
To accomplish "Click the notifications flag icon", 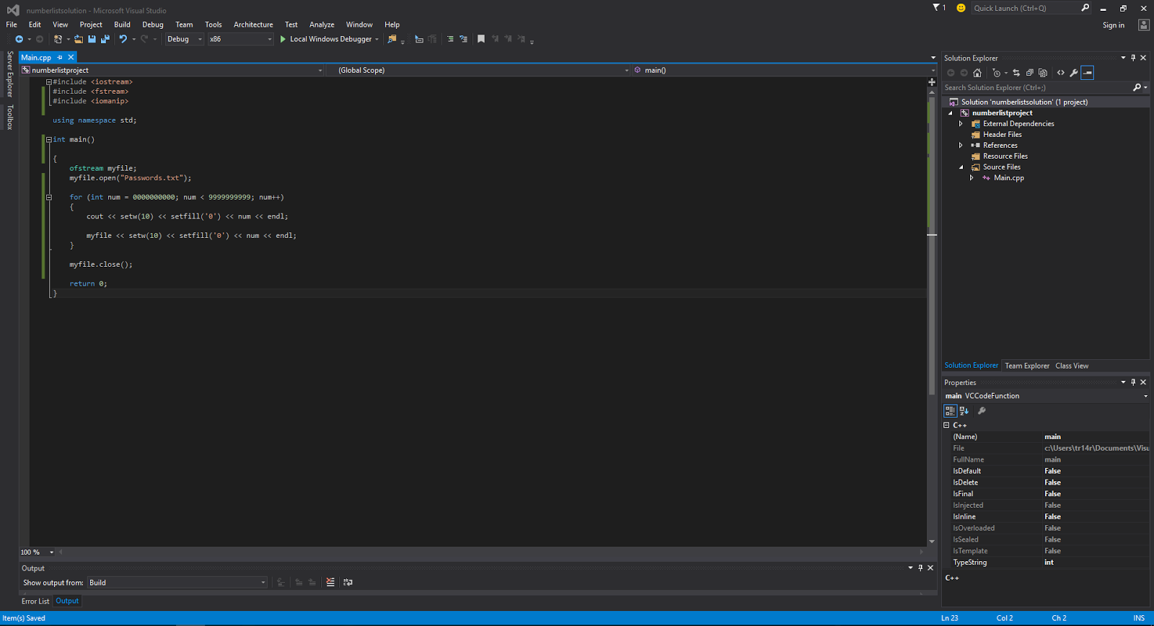I will pos(937,8).
